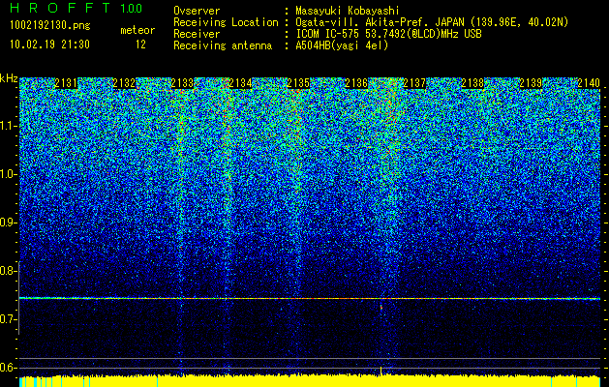Click the 'Receiving antenna' label

223,45
